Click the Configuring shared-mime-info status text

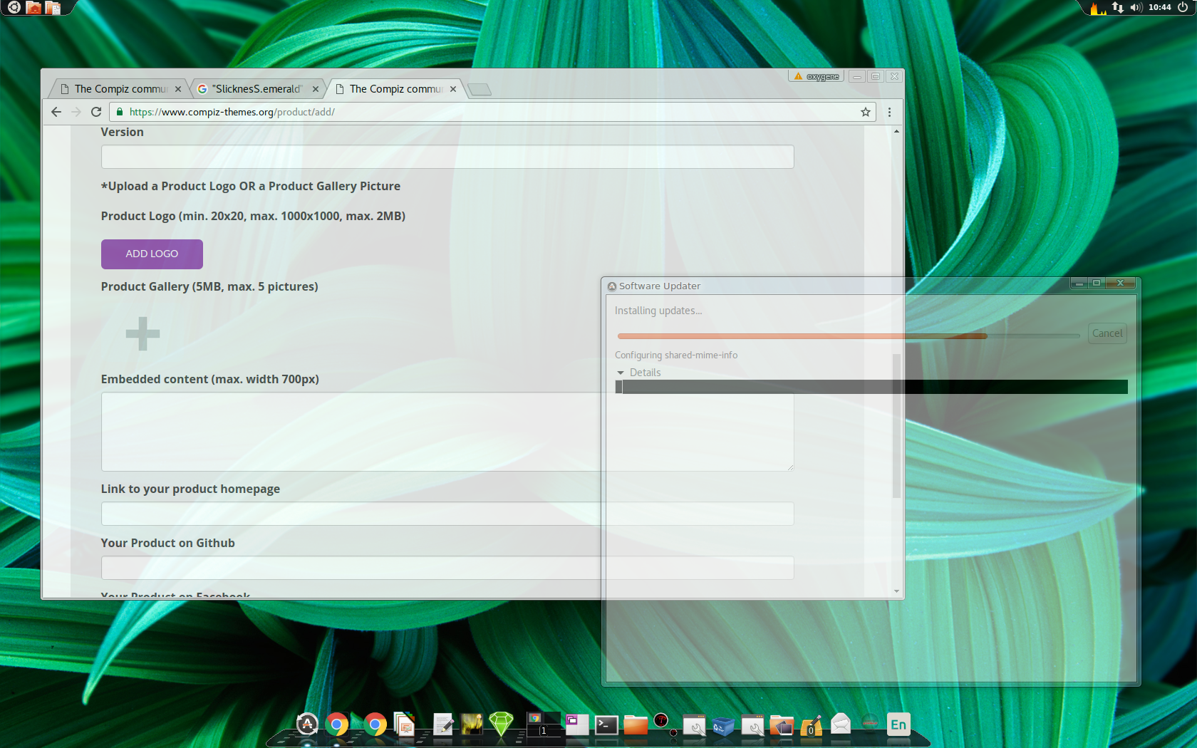[676, 355]
